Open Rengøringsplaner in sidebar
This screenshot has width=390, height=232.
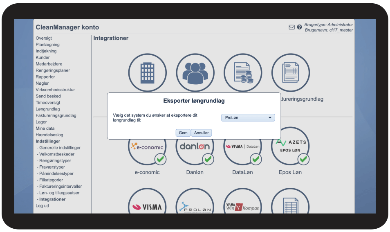tap(53, 70)
